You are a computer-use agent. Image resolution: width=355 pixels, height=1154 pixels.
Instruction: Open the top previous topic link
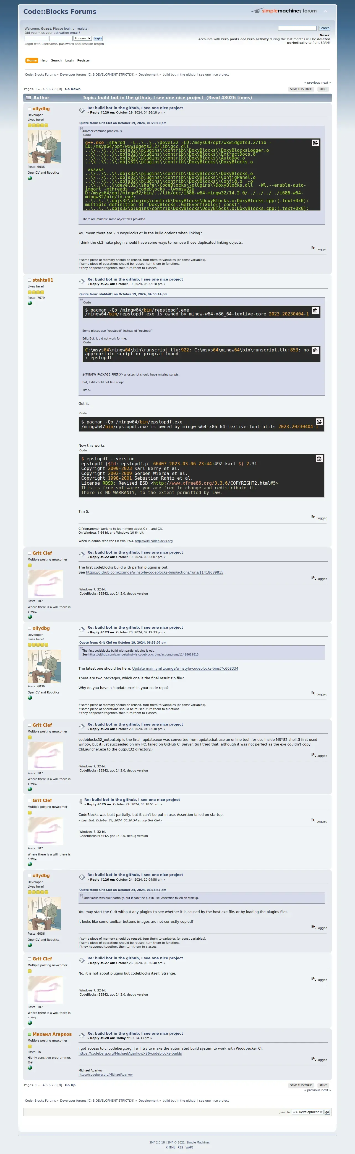tap(312, 83)
